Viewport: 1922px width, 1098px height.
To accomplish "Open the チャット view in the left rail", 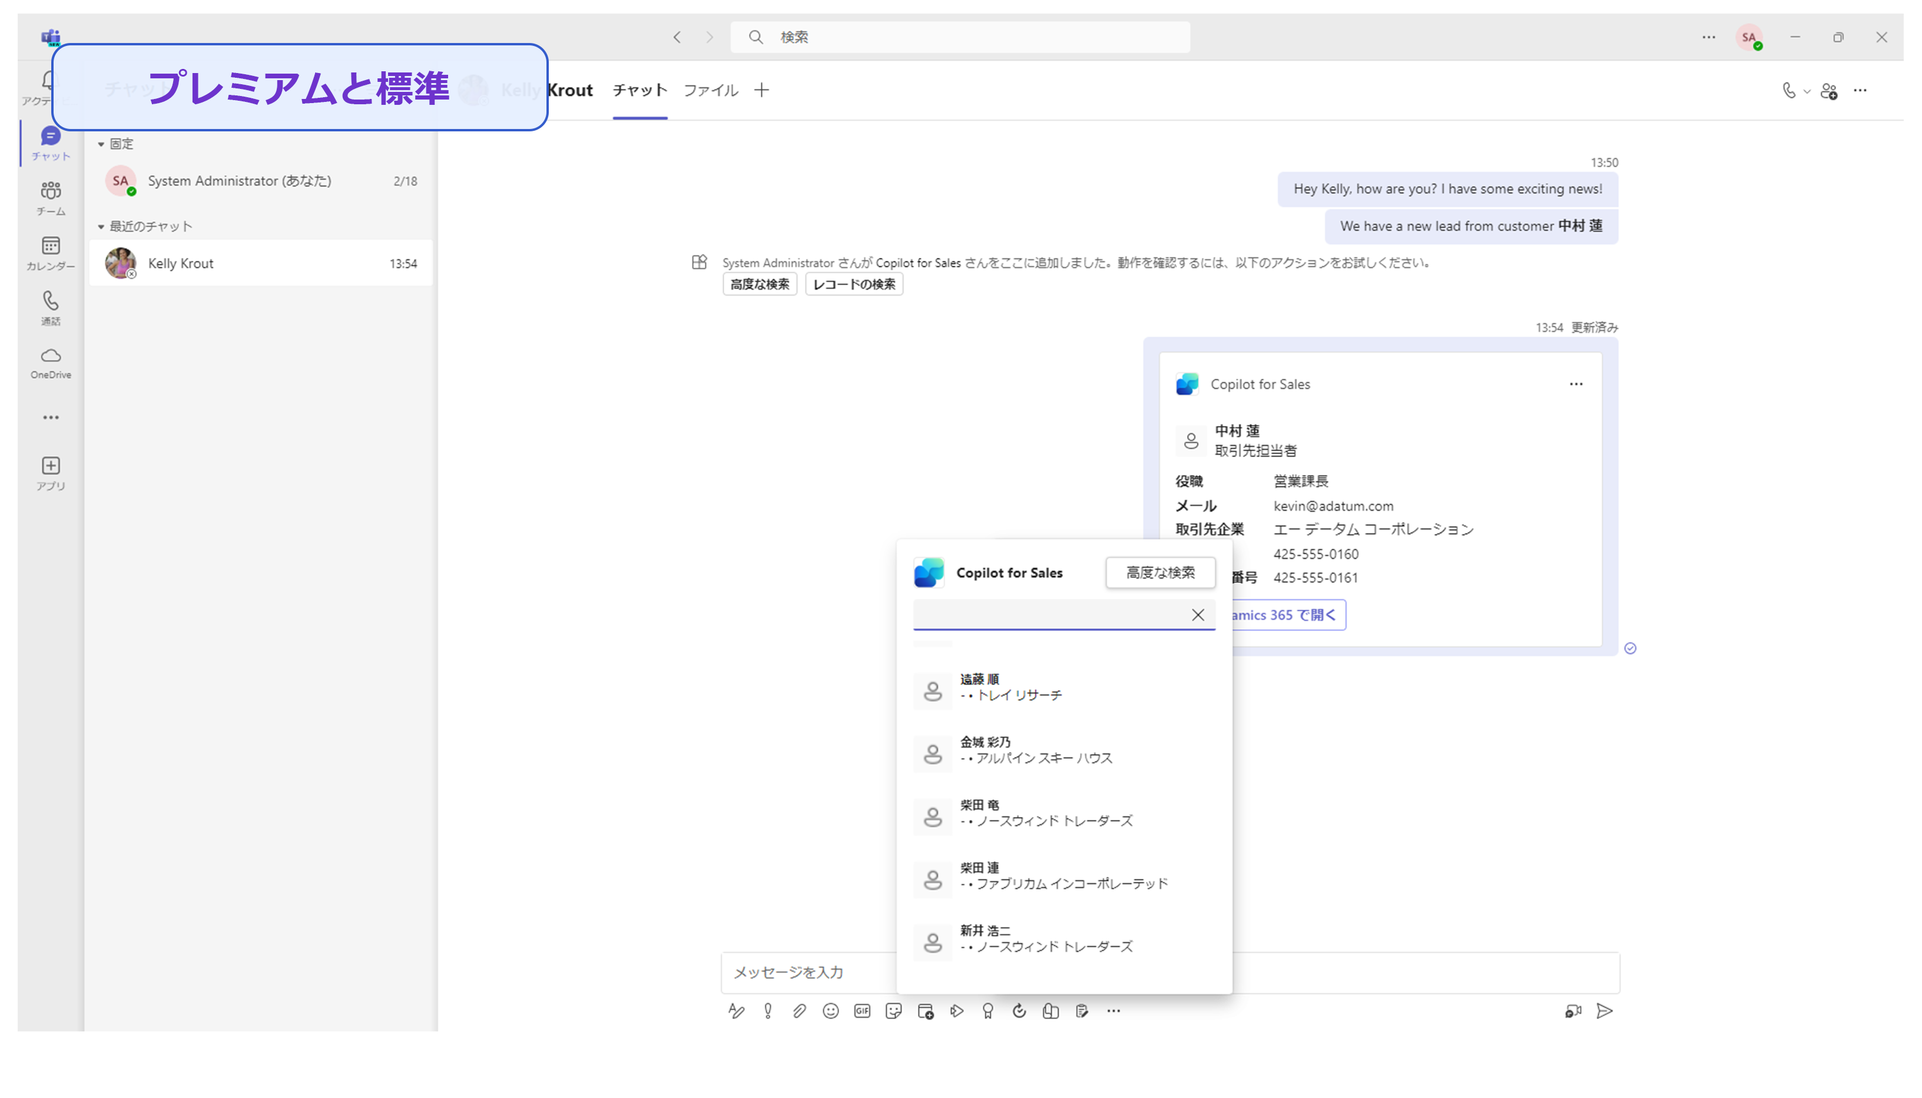I will click(51, 143).
